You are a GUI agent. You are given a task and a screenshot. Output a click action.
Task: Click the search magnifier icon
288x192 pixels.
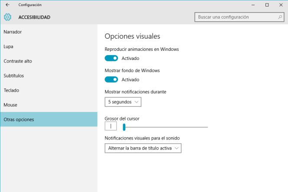[x=280, y=17]
